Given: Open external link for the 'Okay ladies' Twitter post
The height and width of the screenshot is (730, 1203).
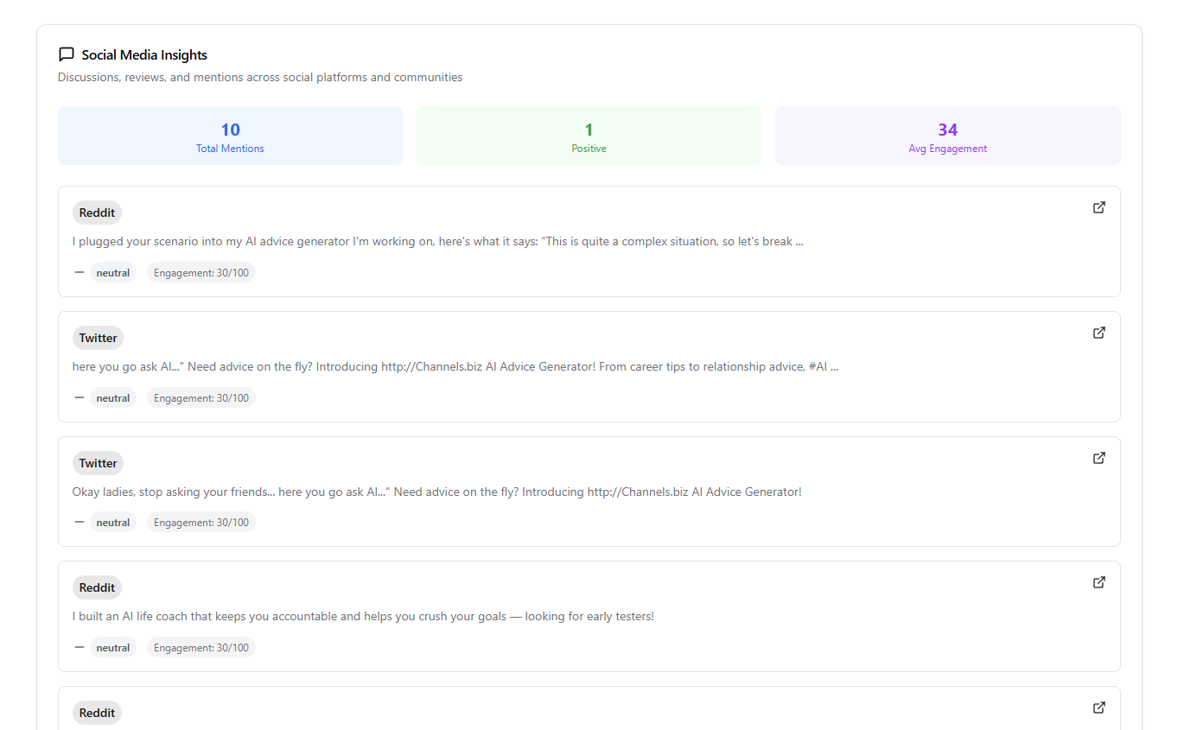Looking at the screenshot, I should click(x=1099, y=458).
